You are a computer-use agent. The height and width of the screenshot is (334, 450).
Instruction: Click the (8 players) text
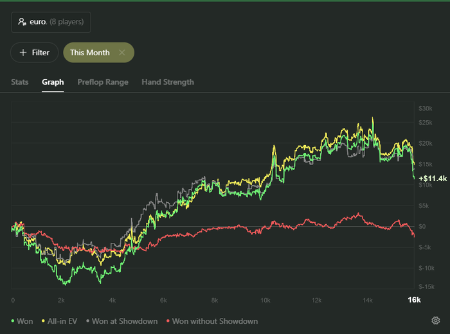click(x=67, y=22)
